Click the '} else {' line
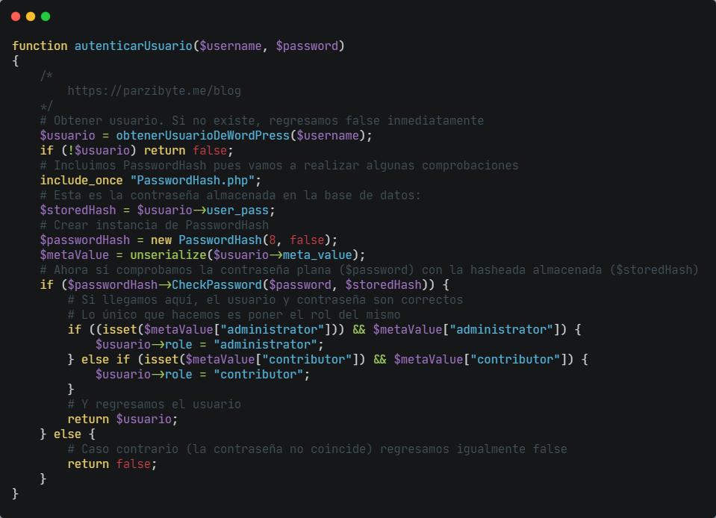The height and width of the screenshot is (518, 716). 68,434
